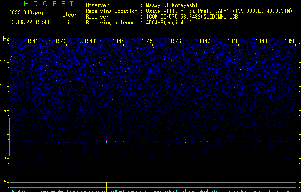The image size is (301, 192).
Task: Click the 1950 time marker
Action: click(290, 41)
